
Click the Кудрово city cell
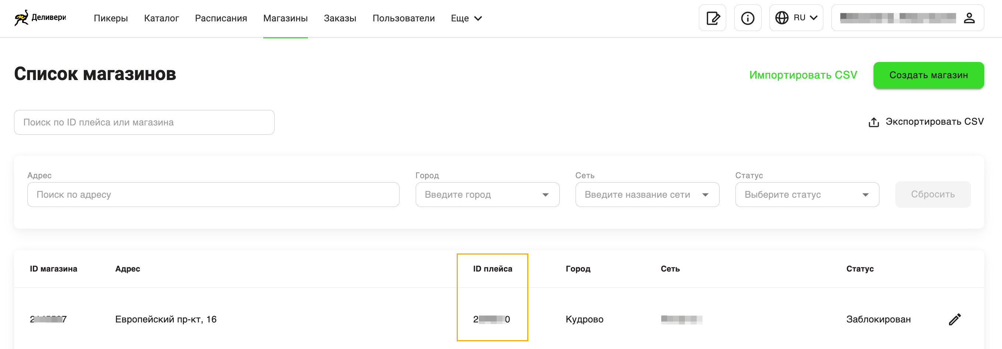point(584,319)
